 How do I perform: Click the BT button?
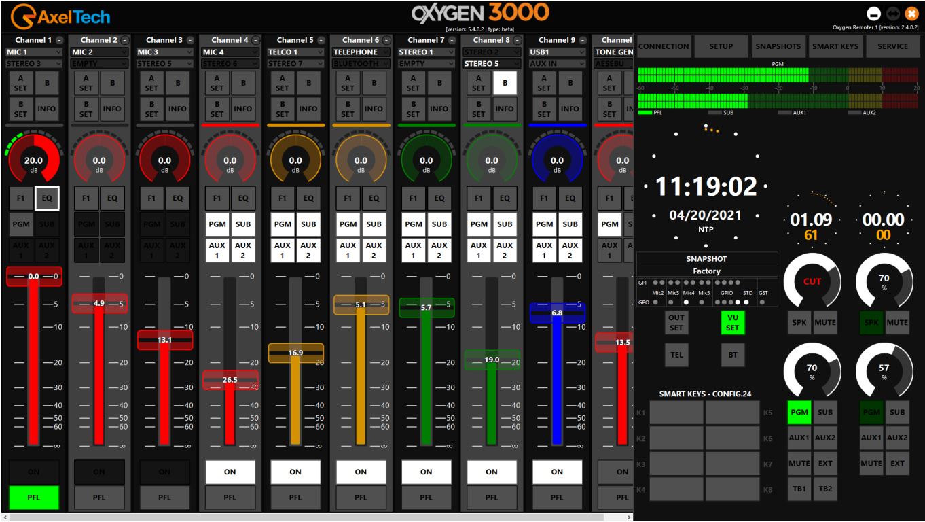tap(733, 355)
